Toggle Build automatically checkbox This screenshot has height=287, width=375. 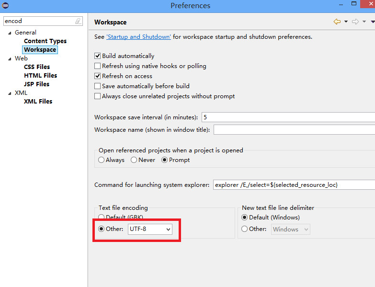tap(97, 56)
